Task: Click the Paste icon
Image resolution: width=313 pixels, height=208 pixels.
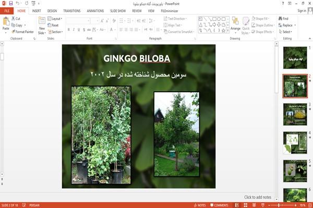Action: coord(6,21)
